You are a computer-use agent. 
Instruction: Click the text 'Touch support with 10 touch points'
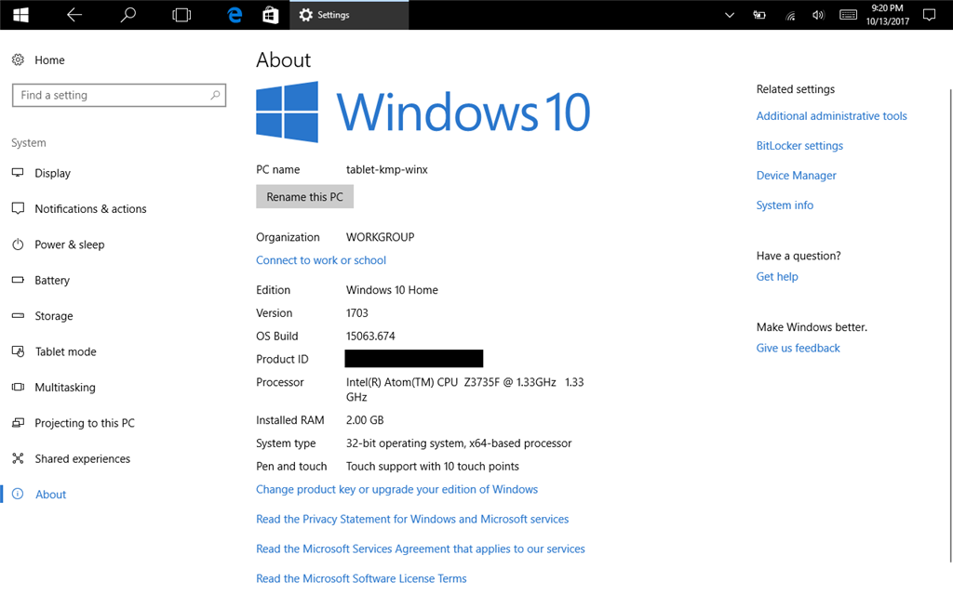pyautogui.click(x=432, y=467)
